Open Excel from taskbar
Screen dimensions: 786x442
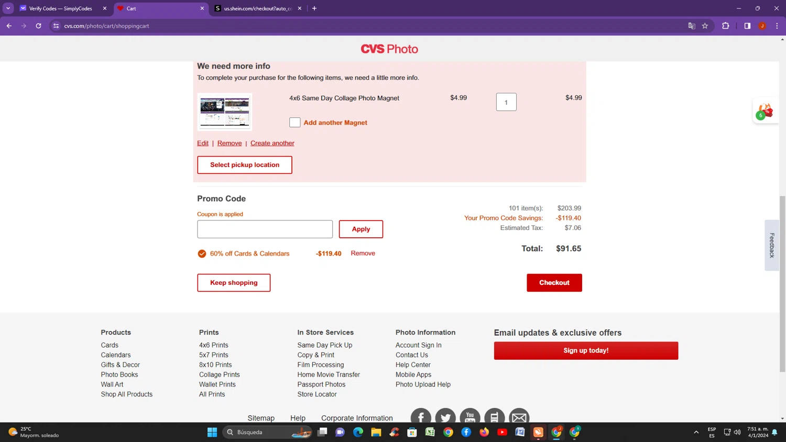[430, 432]
